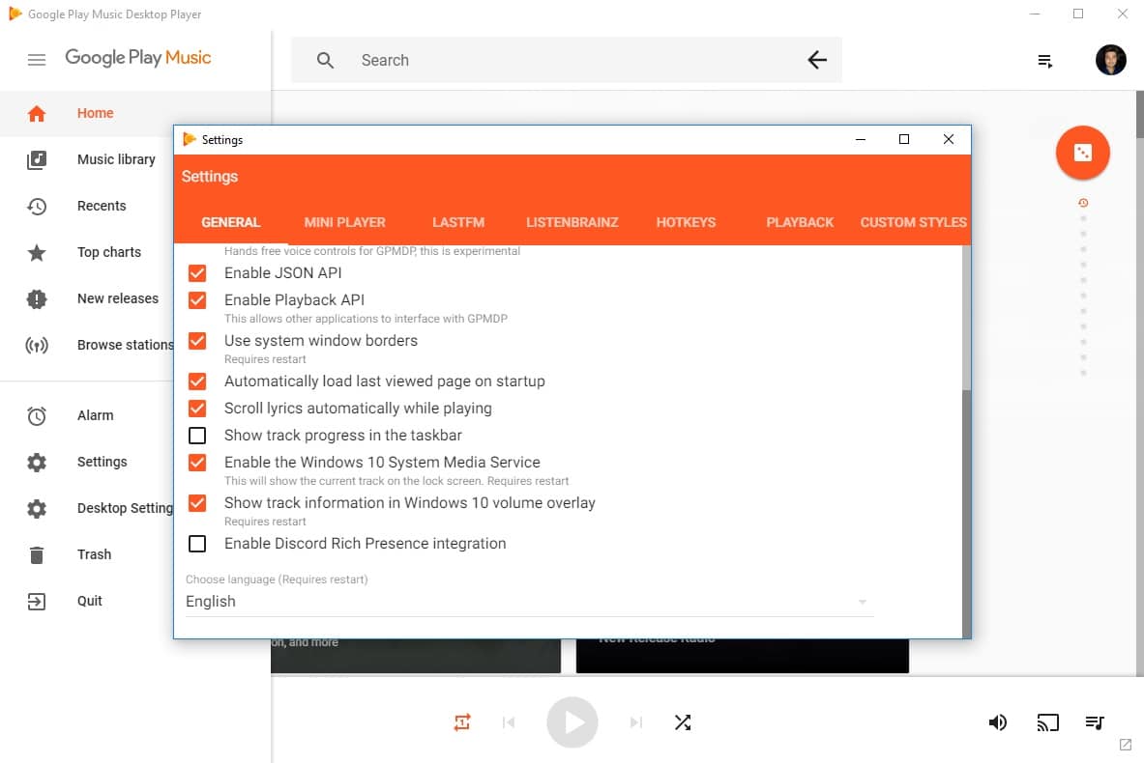Viewport: 1144px width, 763px height.
Task: Open Alarm from the sidebar
Action: 96,415
